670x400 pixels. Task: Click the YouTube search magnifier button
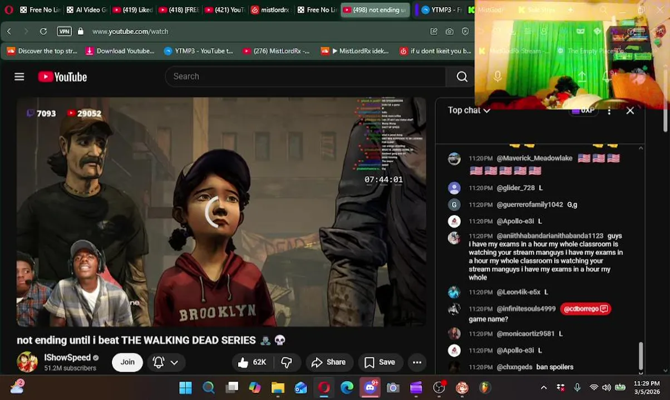click(462, 77)
